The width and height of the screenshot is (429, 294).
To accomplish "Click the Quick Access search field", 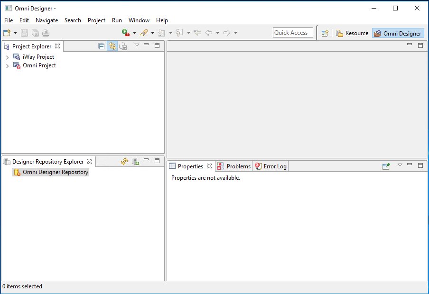I will [x=293, y=33].
